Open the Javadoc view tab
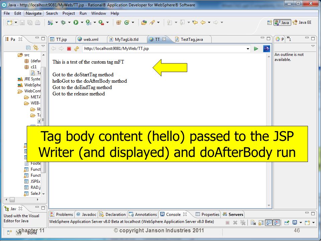Image resolution: width=321 pixels, height=241 pixels. click(x=86, y=215)
